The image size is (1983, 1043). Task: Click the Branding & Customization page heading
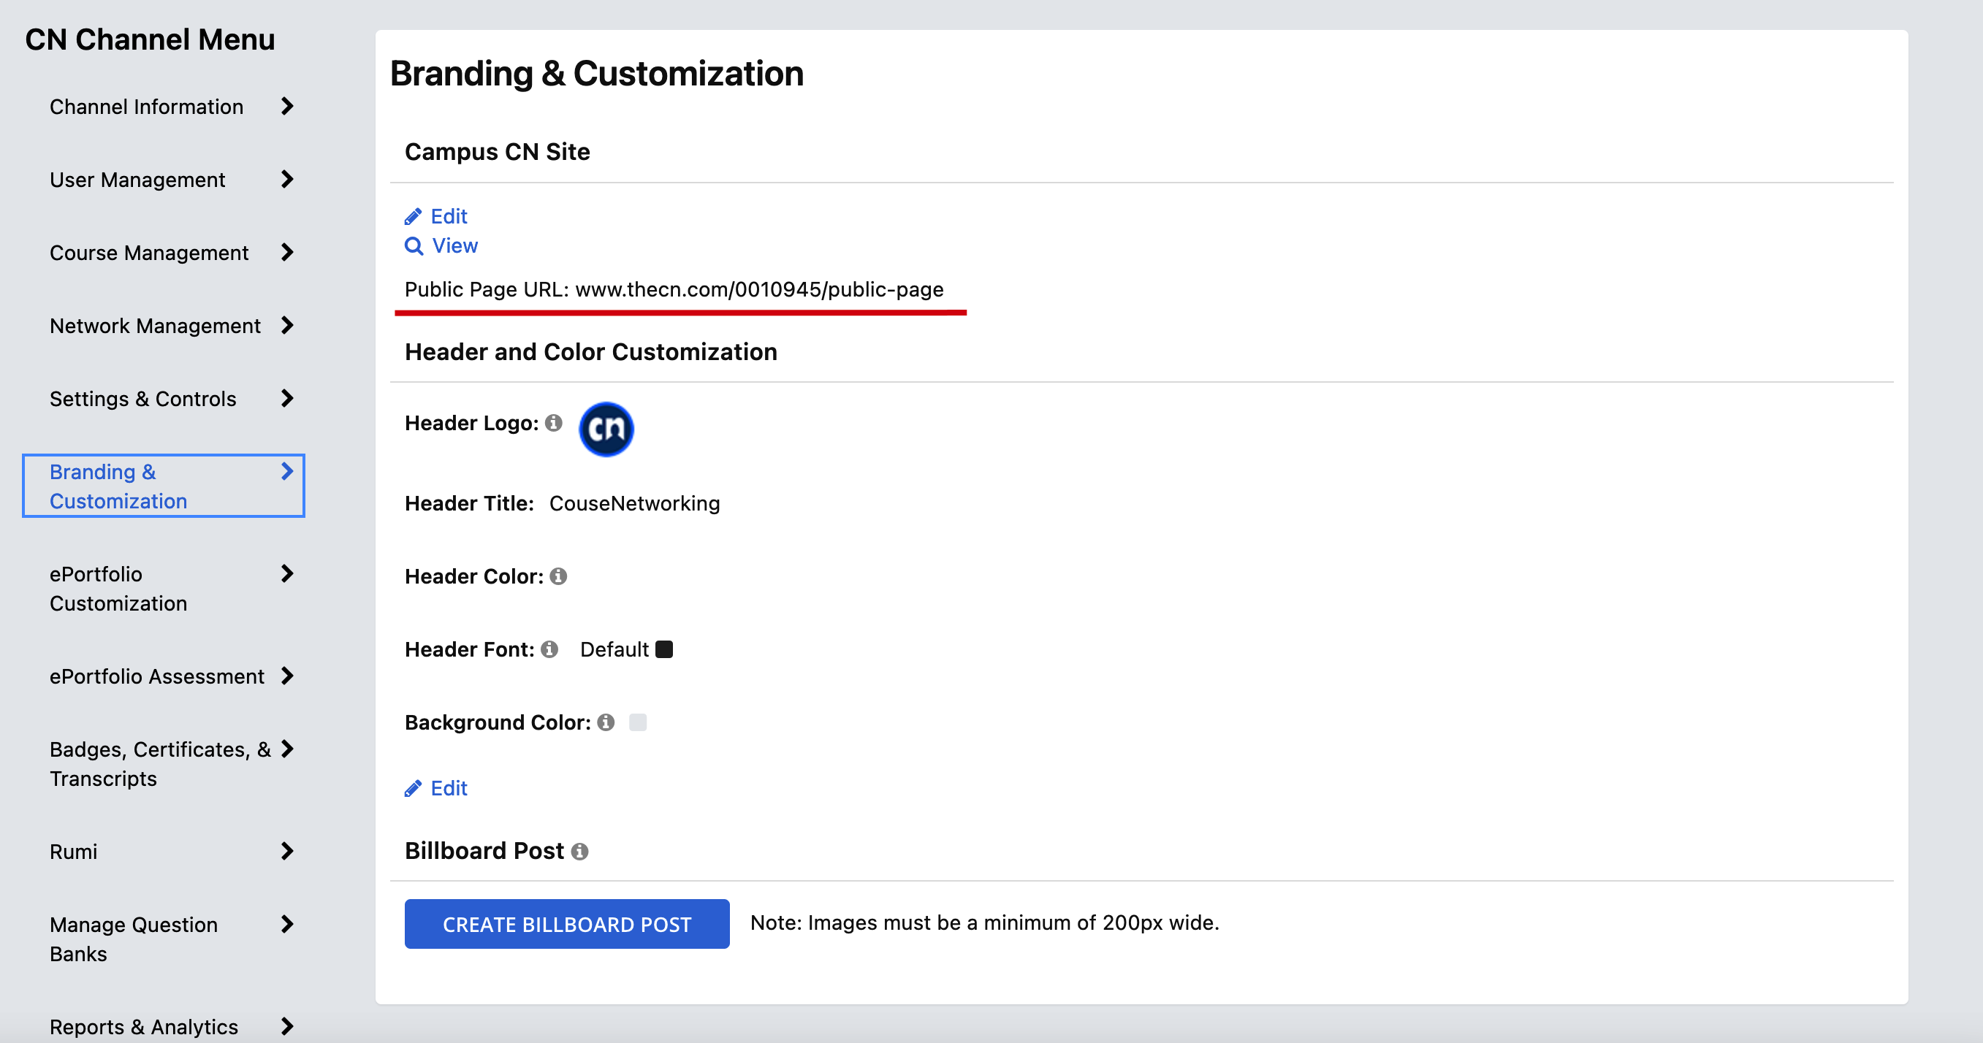(597, 74)
